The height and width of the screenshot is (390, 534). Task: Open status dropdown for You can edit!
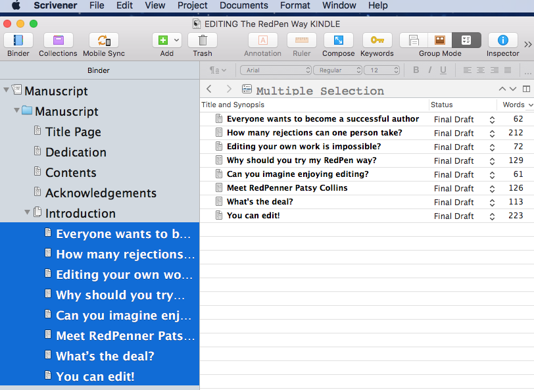pos(491,216)
